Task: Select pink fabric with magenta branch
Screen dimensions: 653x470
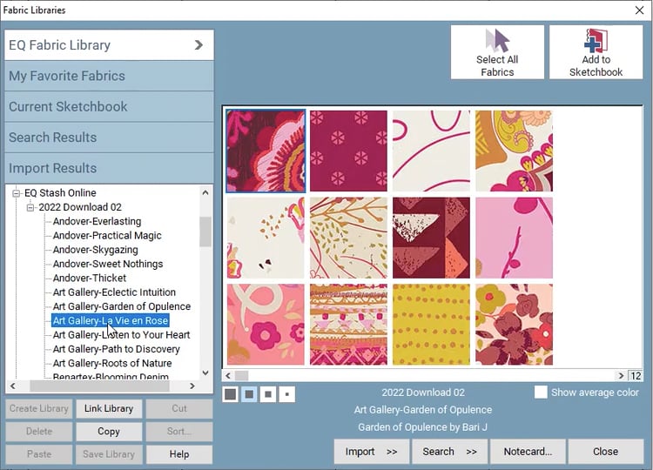Action: 514,238
